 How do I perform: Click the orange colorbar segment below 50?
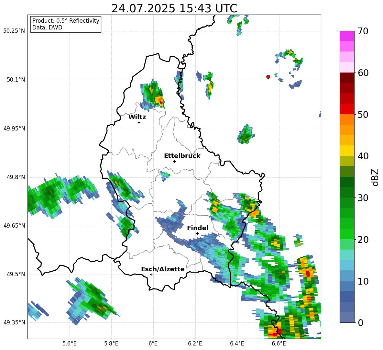347,119
